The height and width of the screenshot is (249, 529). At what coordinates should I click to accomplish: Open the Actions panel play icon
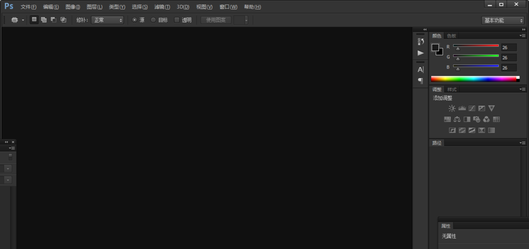tap(421, 53)
